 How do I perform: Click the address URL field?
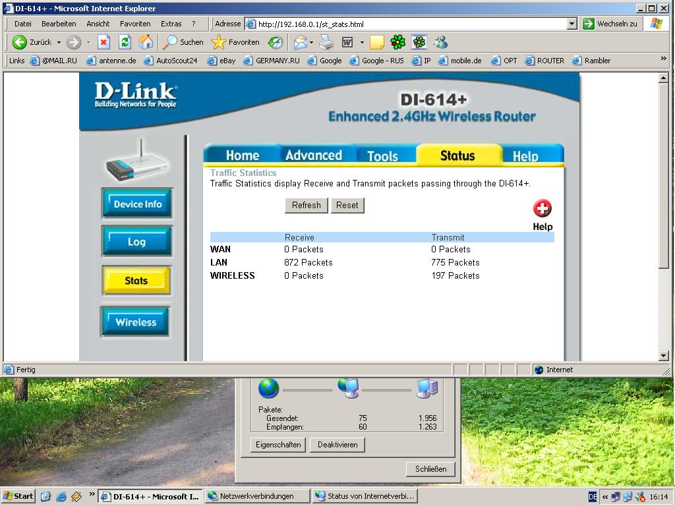click(x=406, y=24)
